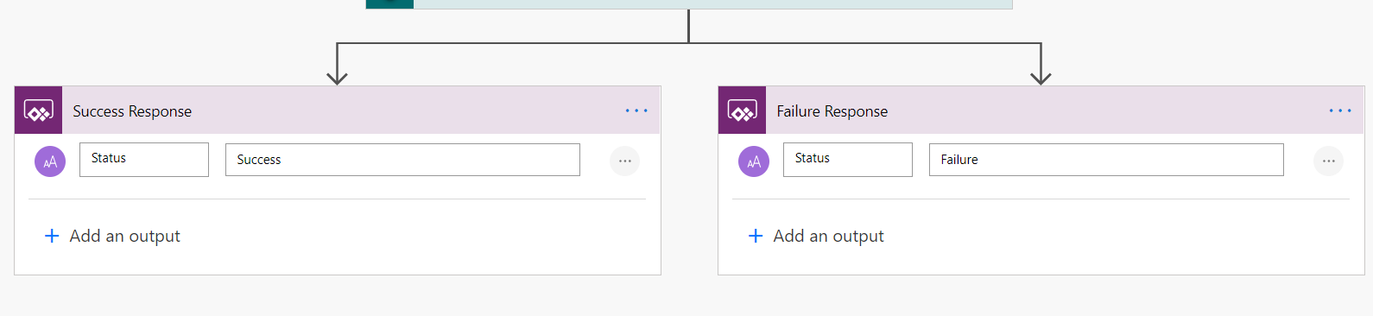Viewport: 1373px width, 316px height.
Task: Collapse the Failure Response card header
Action: point(1041,111)
